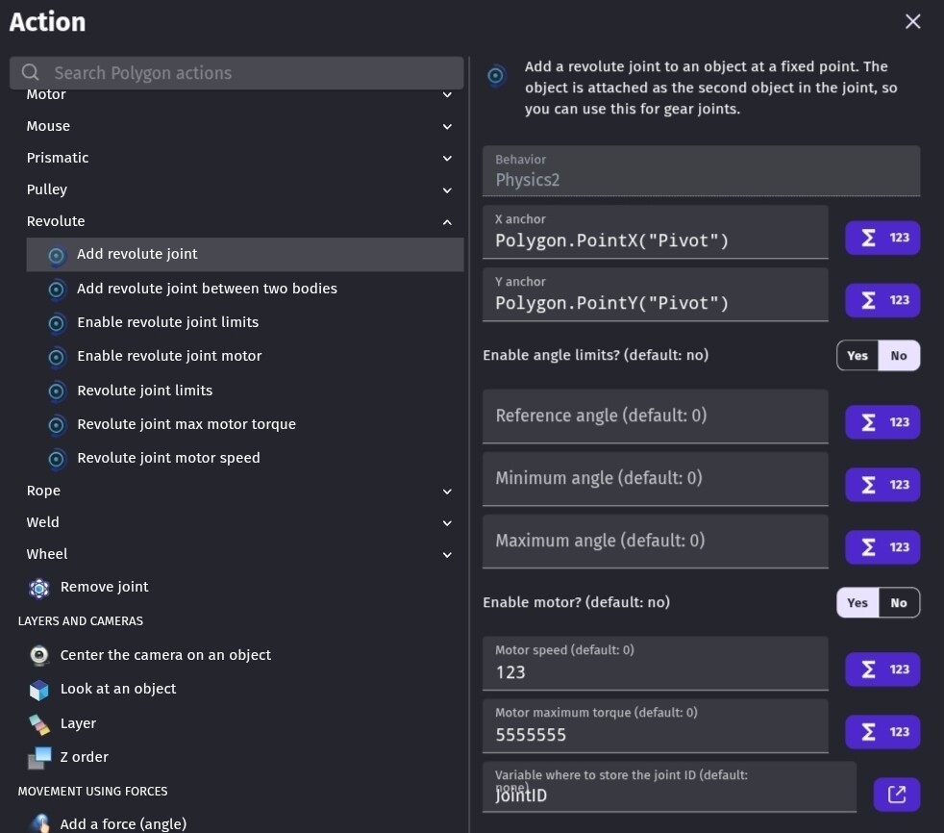Click the Look at an object icon
The image size is (944, 833).
39,690
